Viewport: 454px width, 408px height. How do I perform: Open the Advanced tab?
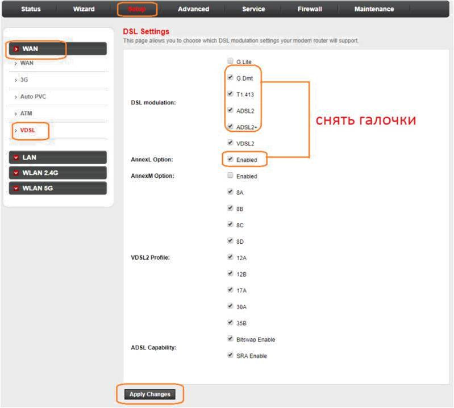coord(193,9)
